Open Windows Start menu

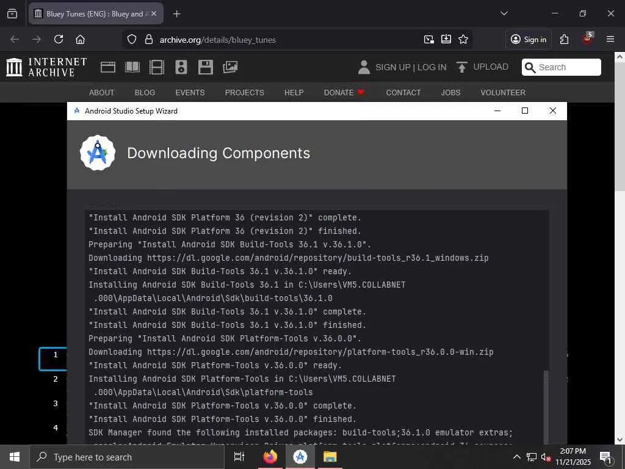pos(15,457)
